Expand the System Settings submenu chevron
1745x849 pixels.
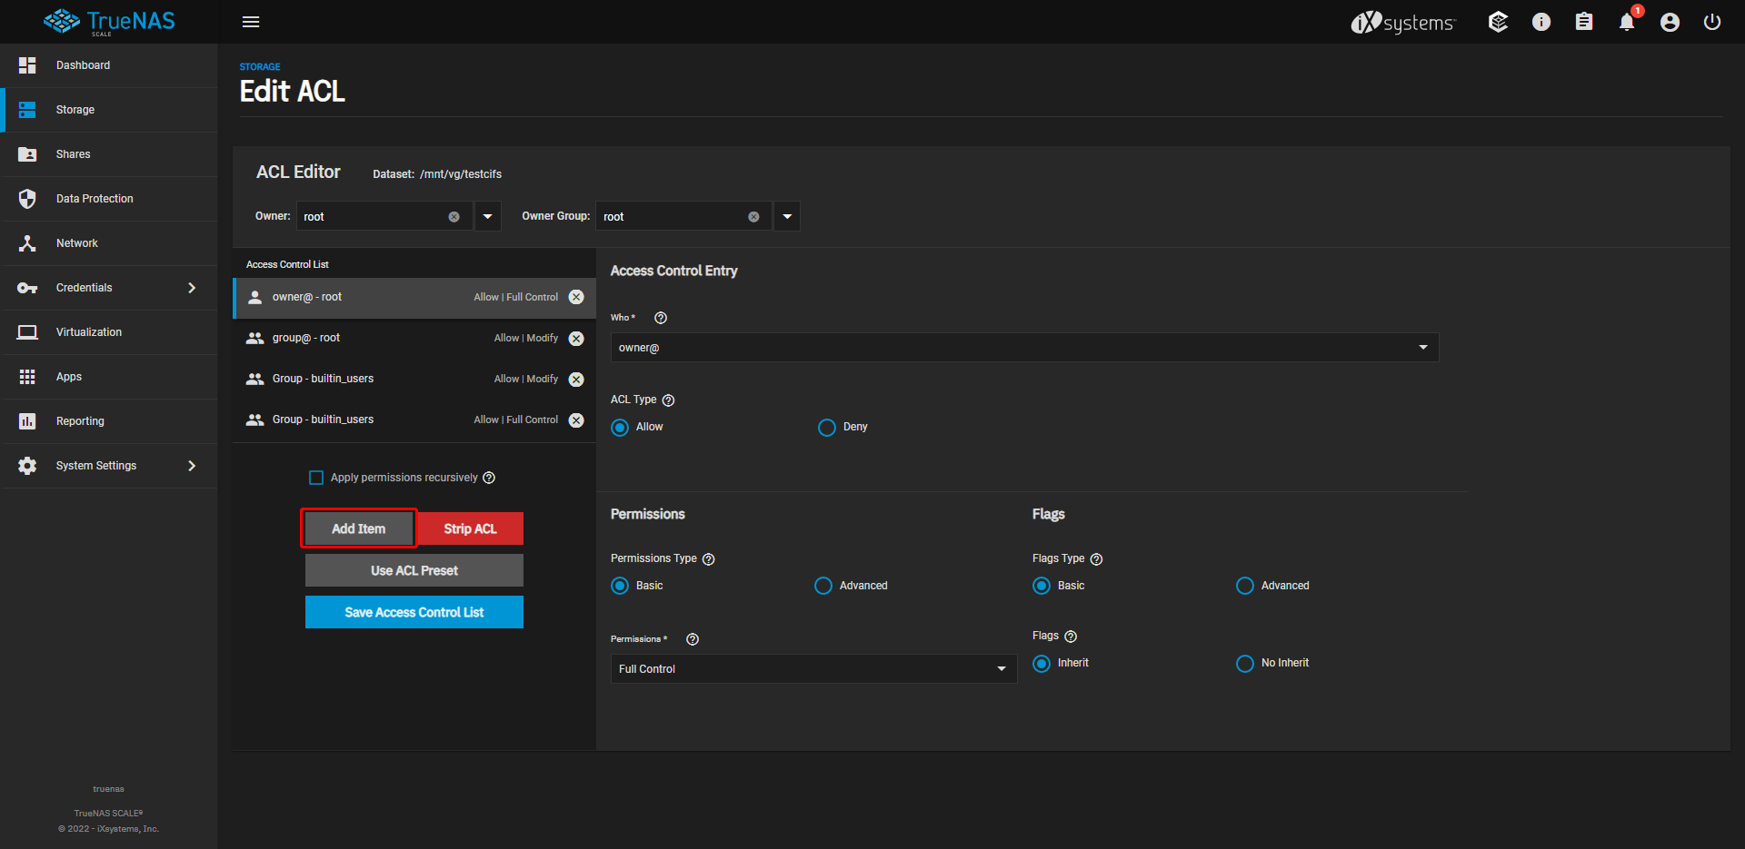pos(192,466)
